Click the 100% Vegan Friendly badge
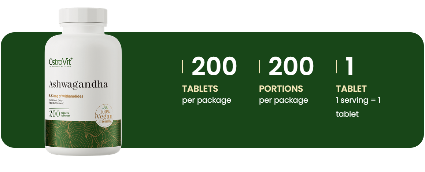The width and height of the screenshot is (425, 172). point(104,117)
